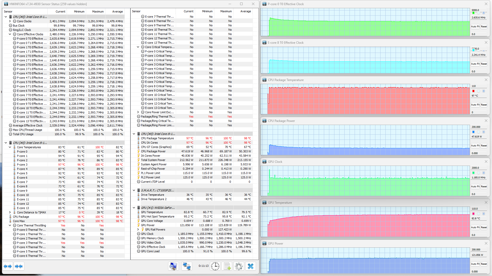
Task: Expand the GPU Rail Powers row
Action: point(138,229)
